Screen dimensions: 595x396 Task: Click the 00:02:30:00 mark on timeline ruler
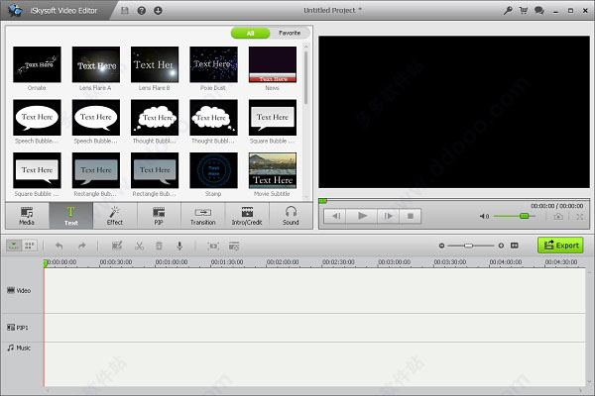[338, 261]
